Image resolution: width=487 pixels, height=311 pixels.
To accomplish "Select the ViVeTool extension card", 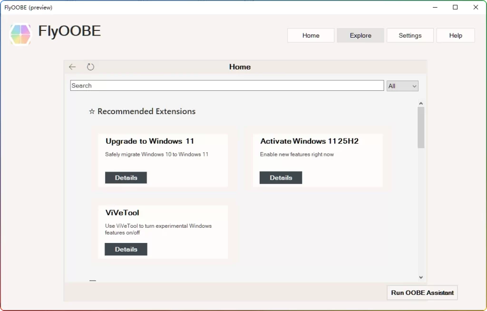I will click(x=163, y=219).
